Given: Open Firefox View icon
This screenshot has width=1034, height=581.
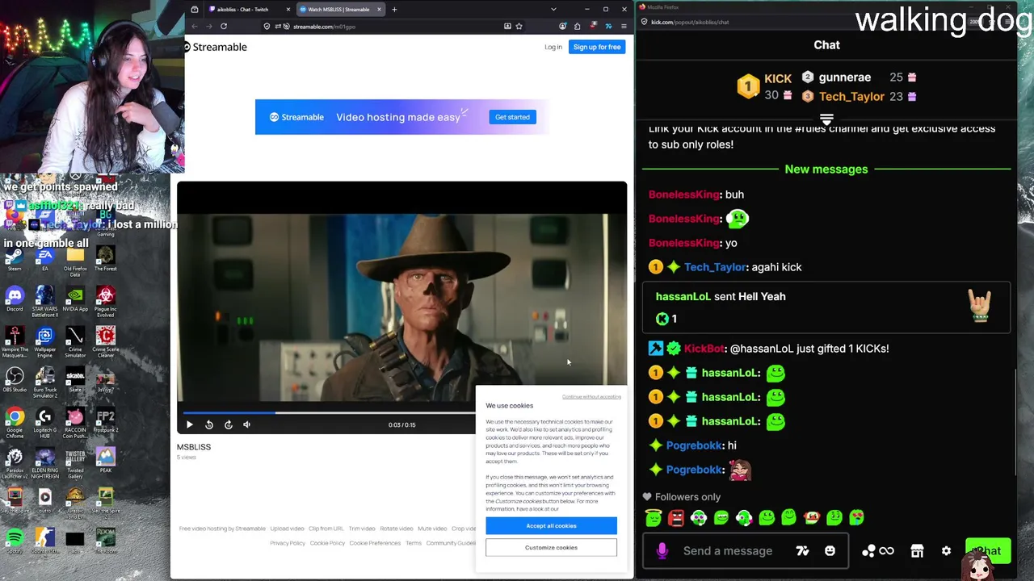Looking at the screenshot, I should point(195,10).
